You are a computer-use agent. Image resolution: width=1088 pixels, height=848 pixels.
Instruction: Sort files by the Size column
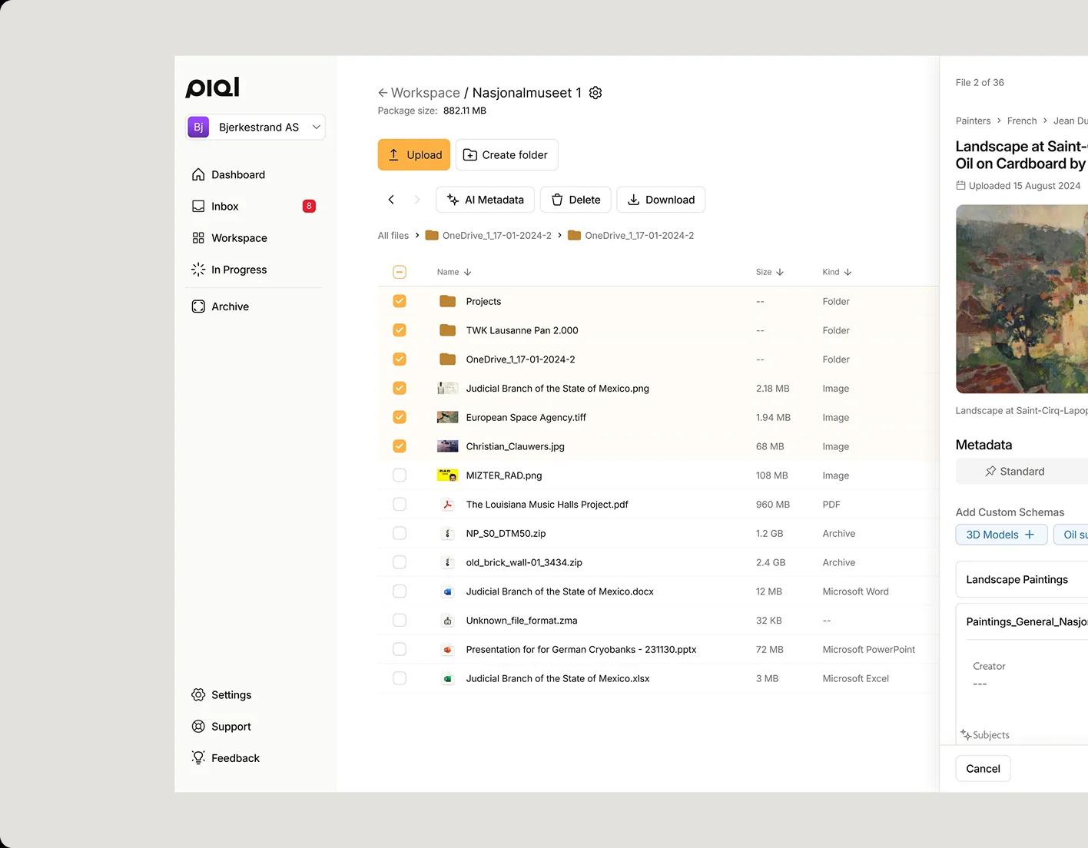coord(769,272)
